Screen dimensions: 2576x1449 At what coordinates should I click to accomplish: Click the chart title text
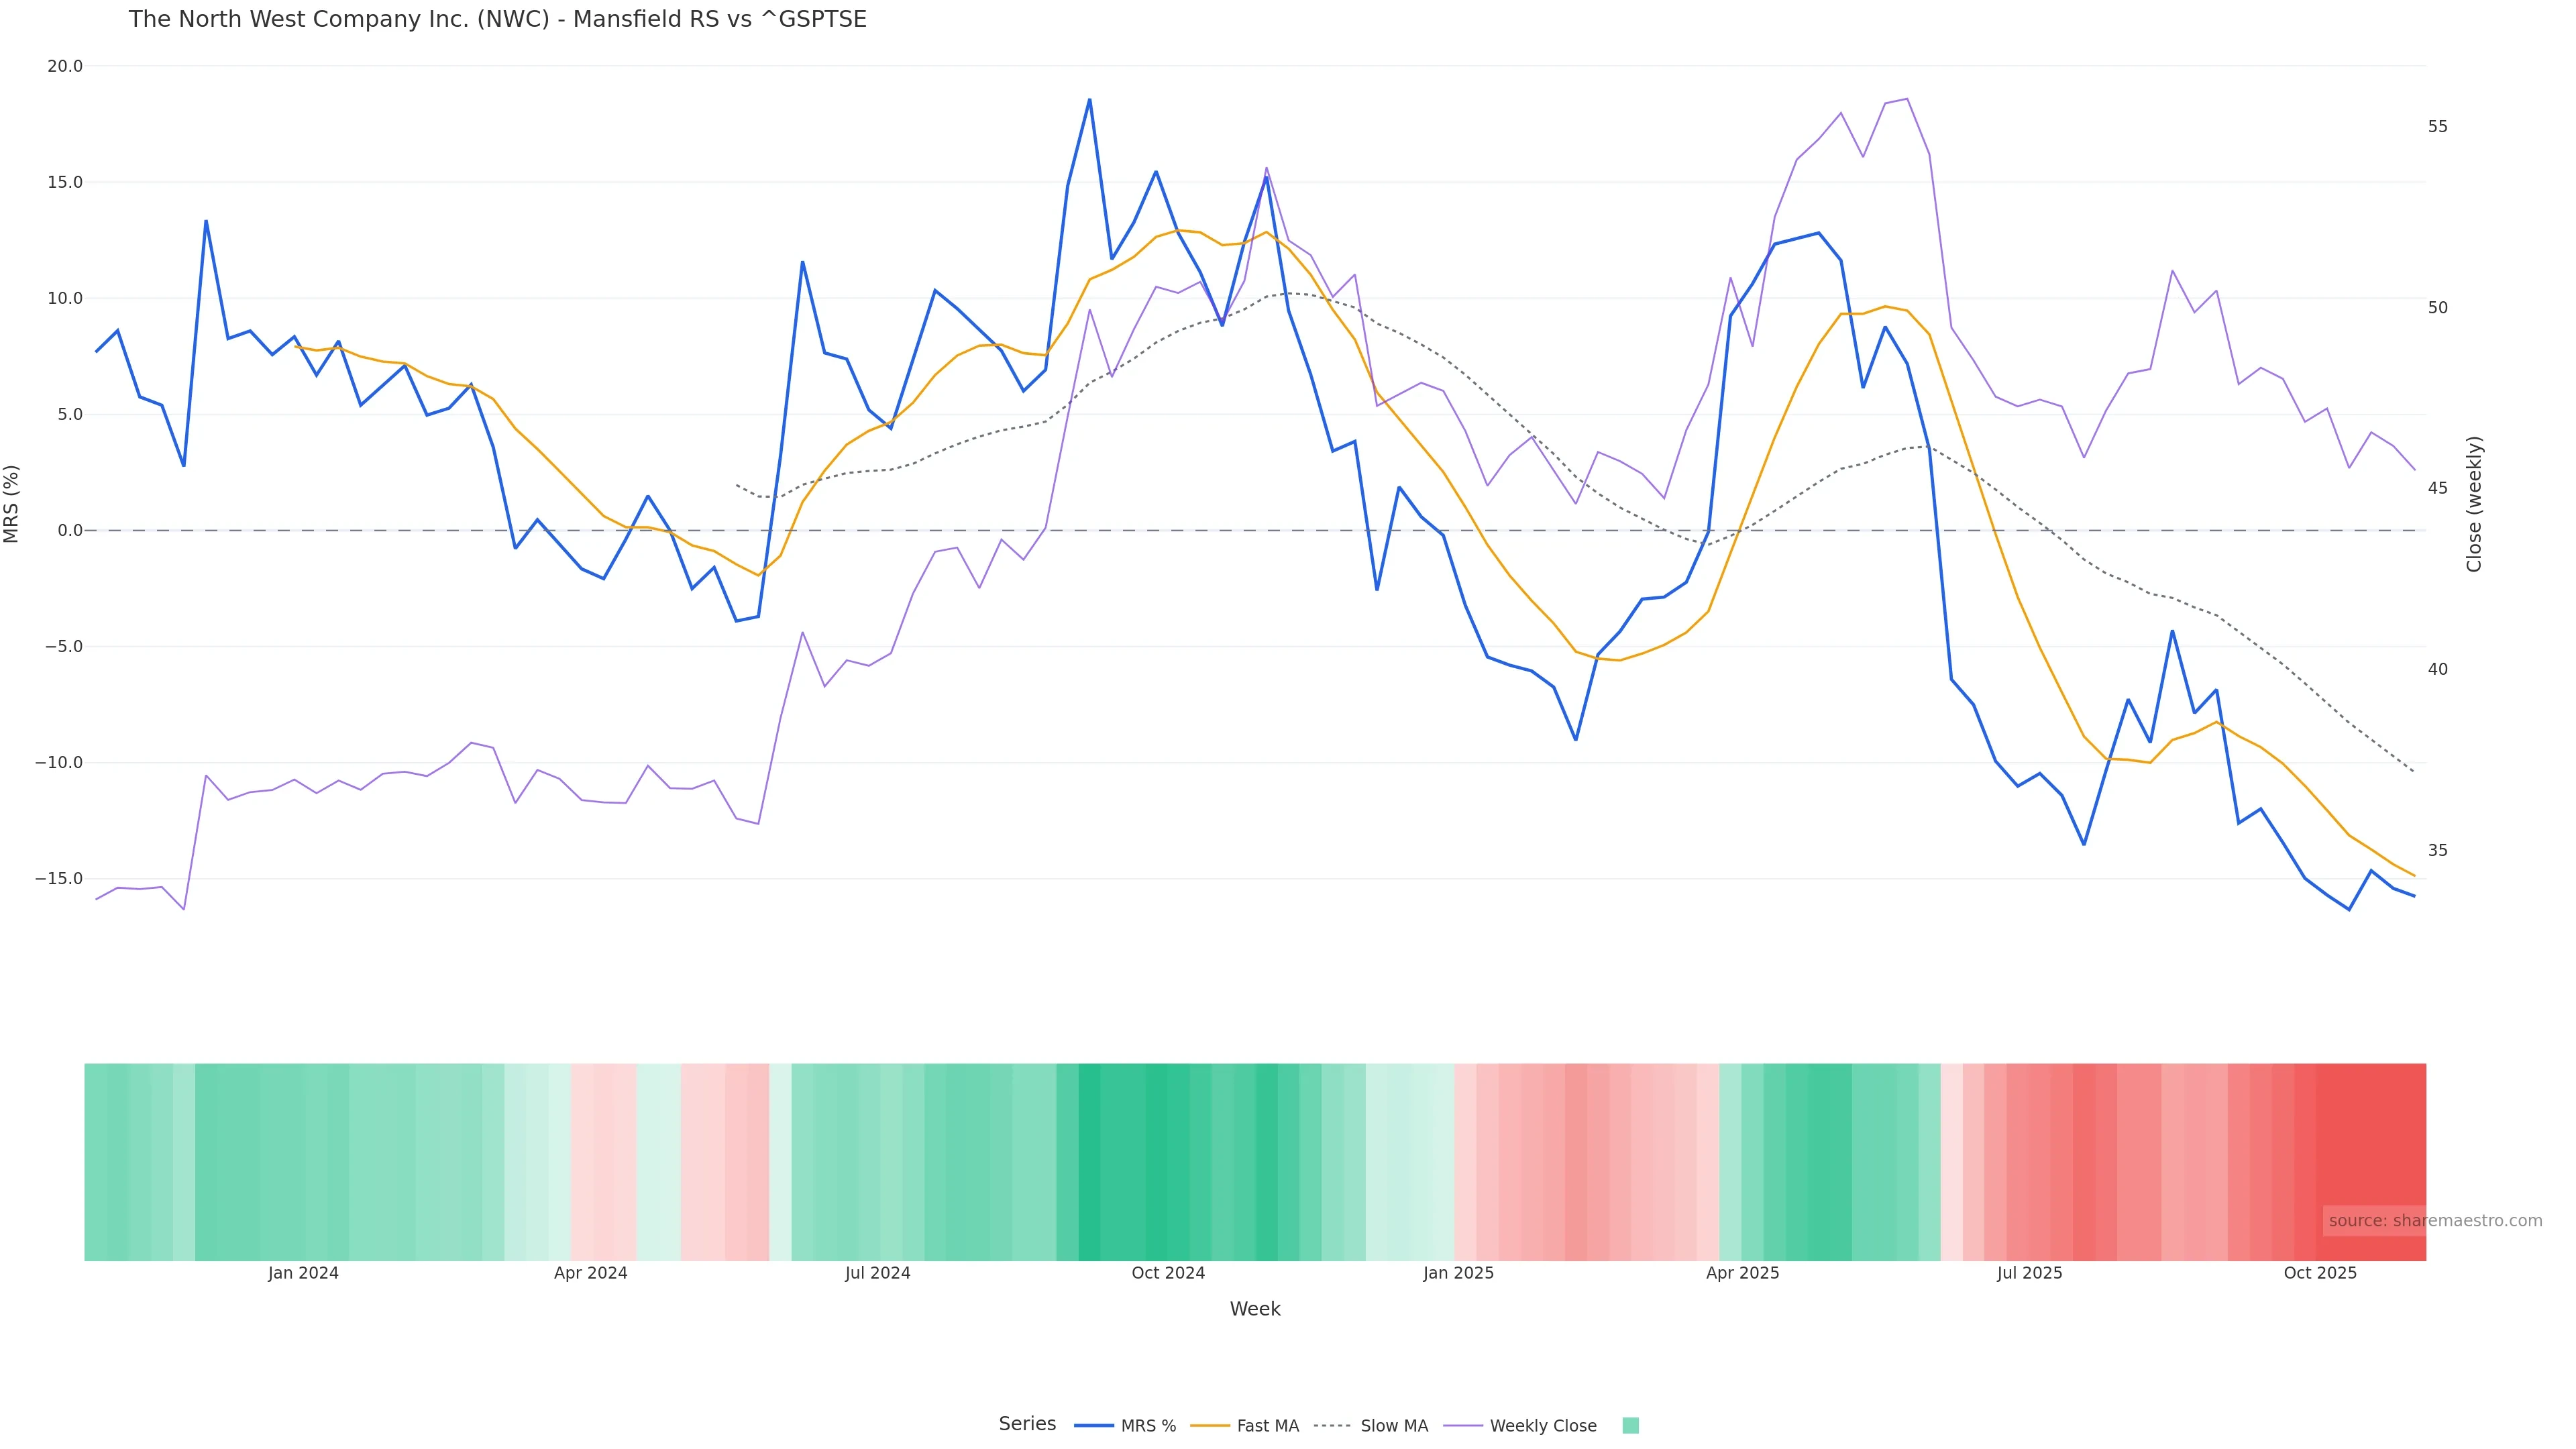point(497,19)
